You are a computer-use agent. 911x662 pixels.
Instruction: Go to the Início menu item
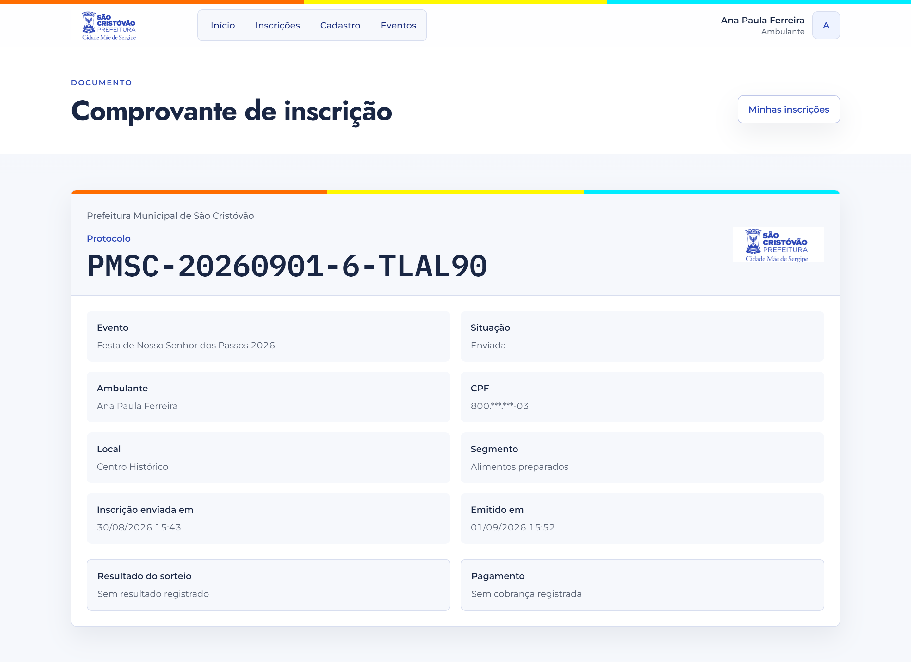click(222, 25)
